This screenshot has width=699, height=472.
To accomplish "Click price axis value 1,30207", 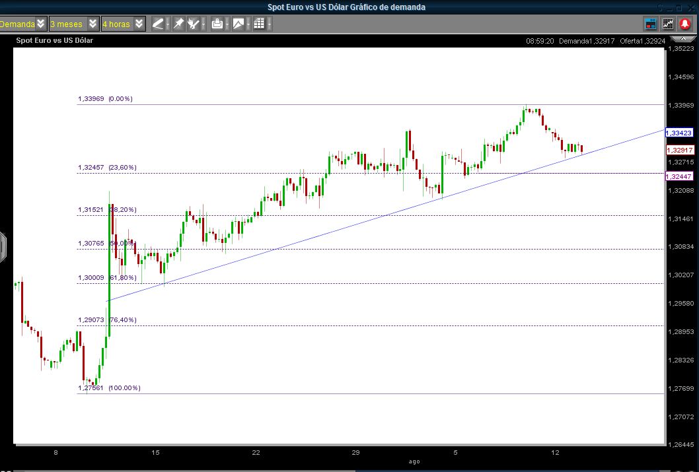I will 681,275.
